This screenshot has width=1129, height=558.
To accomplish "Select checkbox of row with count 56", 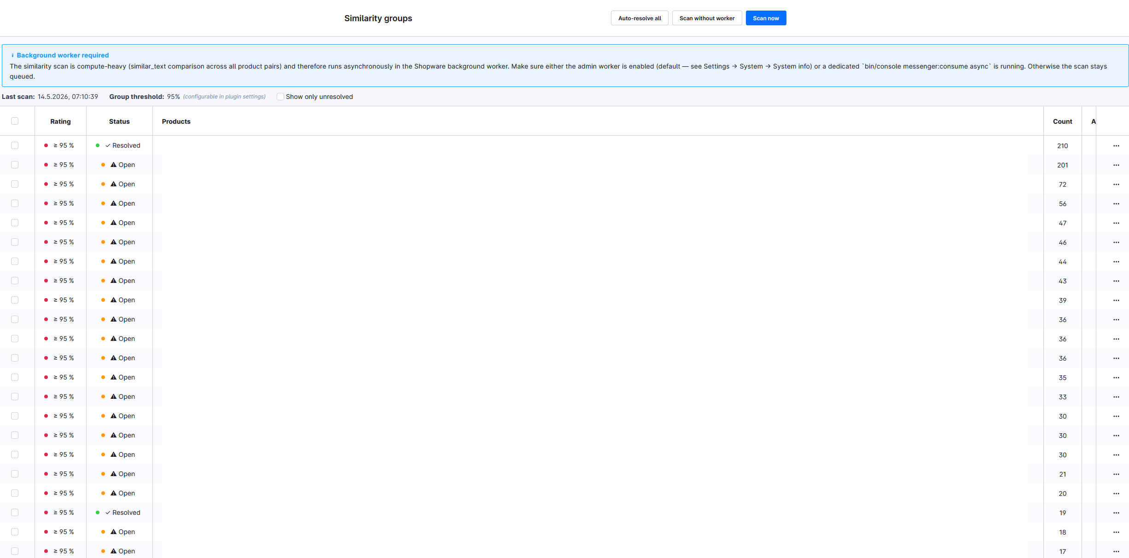I will click(15, 203).
